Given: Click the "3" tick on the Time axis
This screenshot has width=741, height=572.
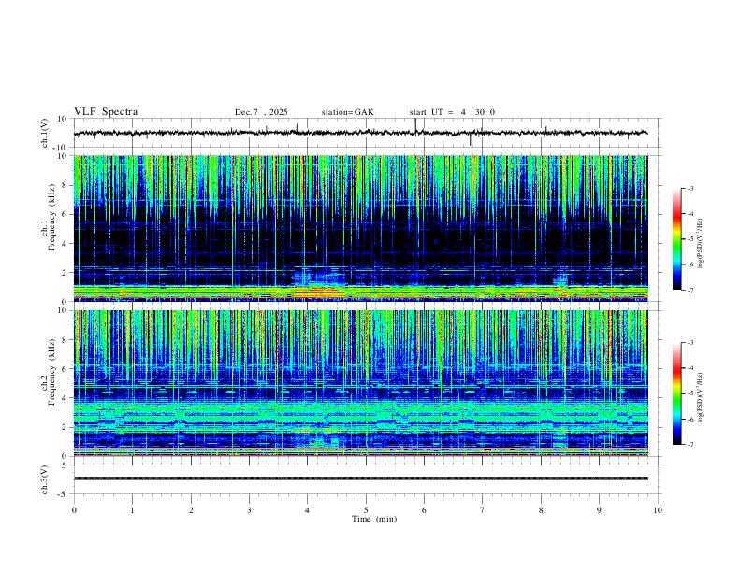Looking at the screenshot, I should (x=249, y=510).
